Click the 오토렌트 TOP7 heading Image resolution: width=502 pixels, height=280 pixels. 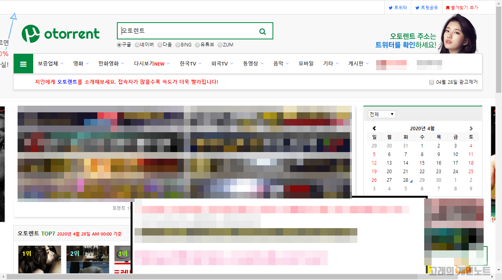[36, 233]
